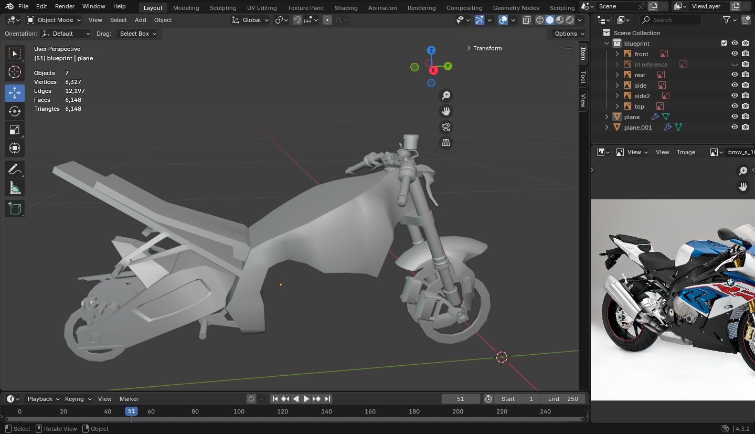Hide the rear object in outliner
Viewport: 755px width, 434px height.
(x=735, y=75)
